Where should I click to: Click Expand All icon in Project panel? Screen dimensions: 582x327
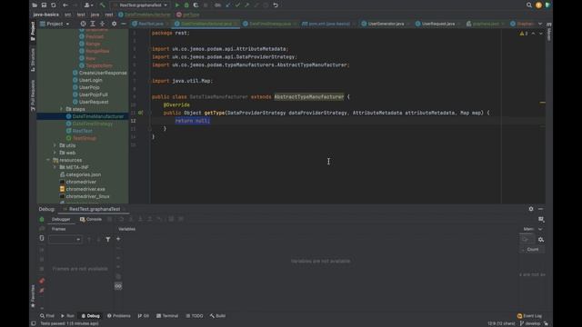point(93,24)
